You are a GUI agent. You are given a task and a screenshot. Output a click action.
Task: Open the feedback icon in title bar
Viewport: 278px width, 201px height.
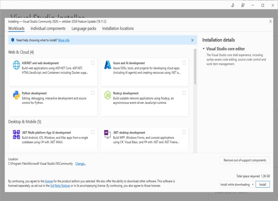(x=243, y=5)
